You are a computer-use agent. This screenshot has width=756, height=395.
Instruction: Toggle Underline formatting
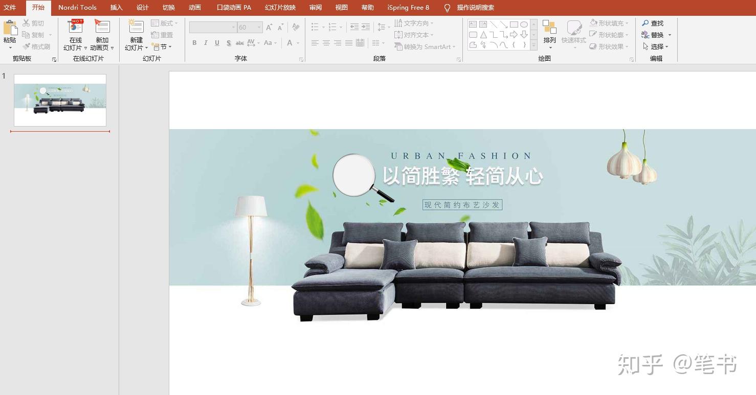(217, 43)
